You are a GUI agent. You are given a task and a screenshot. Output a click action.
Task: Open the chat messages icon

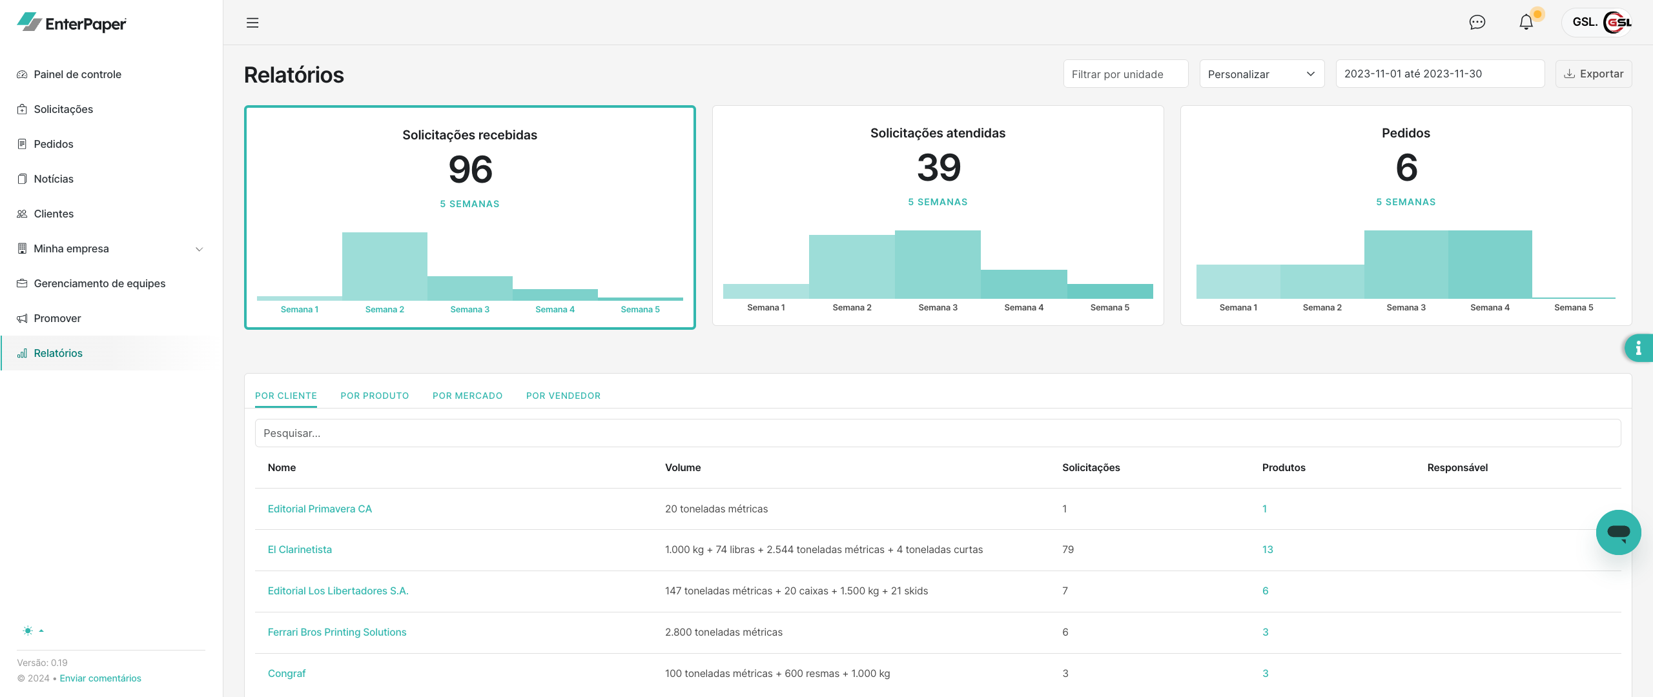click(1477, 23)
